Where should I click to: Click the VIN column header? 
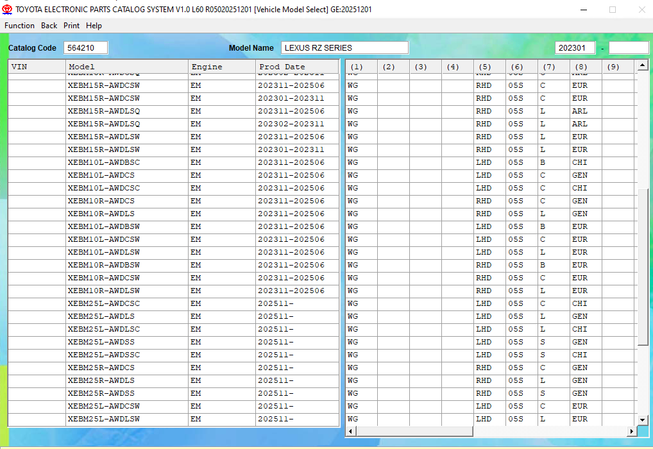[x=37, y=67]
